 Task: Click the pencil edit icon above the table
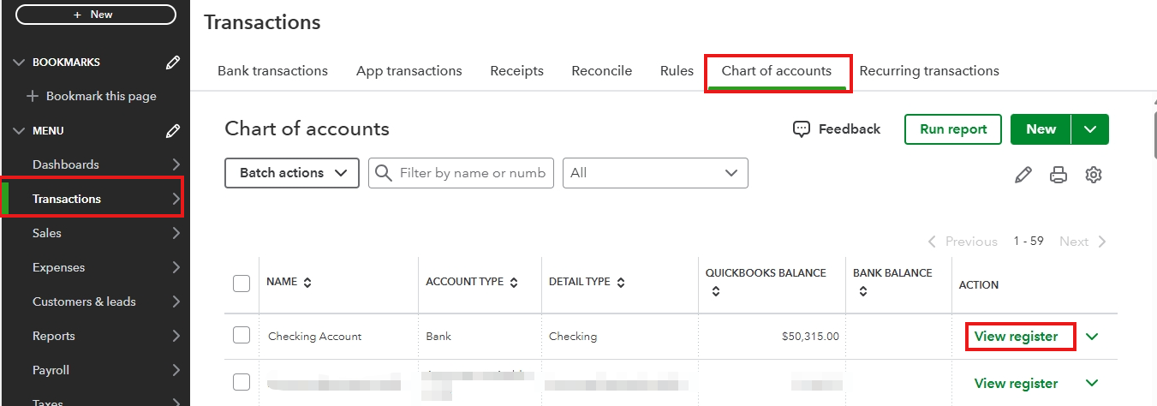coord(1023,175)
